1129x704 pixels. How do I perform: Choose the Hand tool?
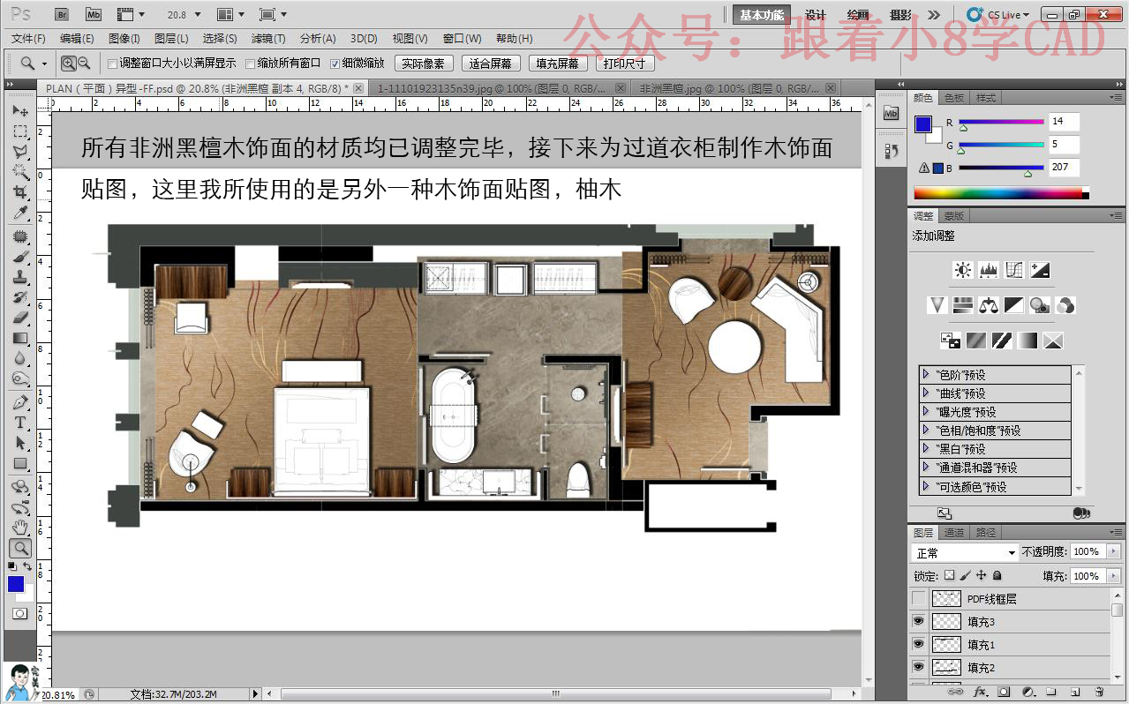tap(19, 528)
